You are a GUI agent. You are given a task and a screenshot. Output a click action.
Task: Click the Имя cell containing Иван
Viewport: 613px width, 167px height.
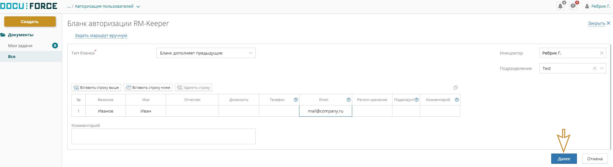tap(146, 111)
